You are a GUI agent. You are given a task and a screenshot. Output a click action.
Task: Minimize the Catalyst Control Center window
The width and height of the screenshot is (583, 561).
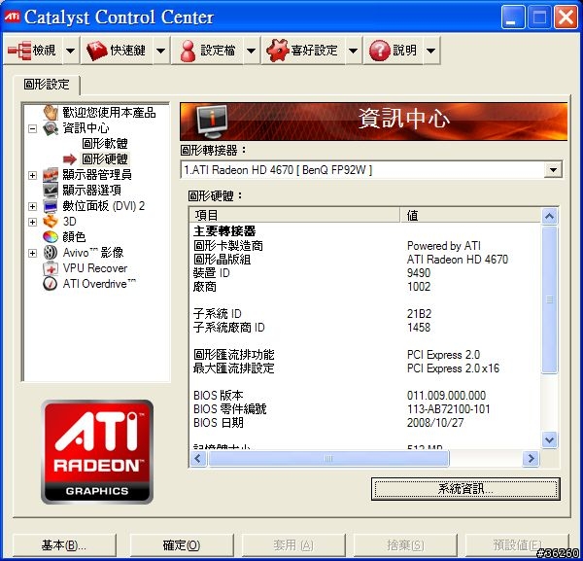(x=513, y=18)
